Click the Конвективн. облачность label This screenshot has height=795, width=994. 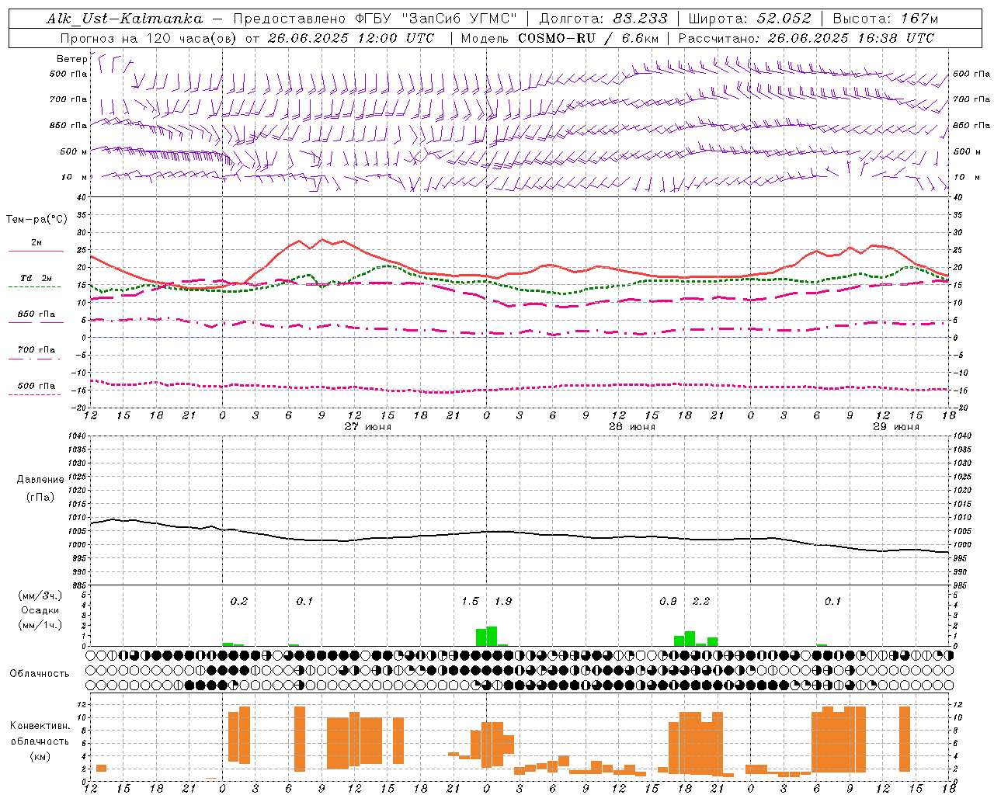(40, 734)
